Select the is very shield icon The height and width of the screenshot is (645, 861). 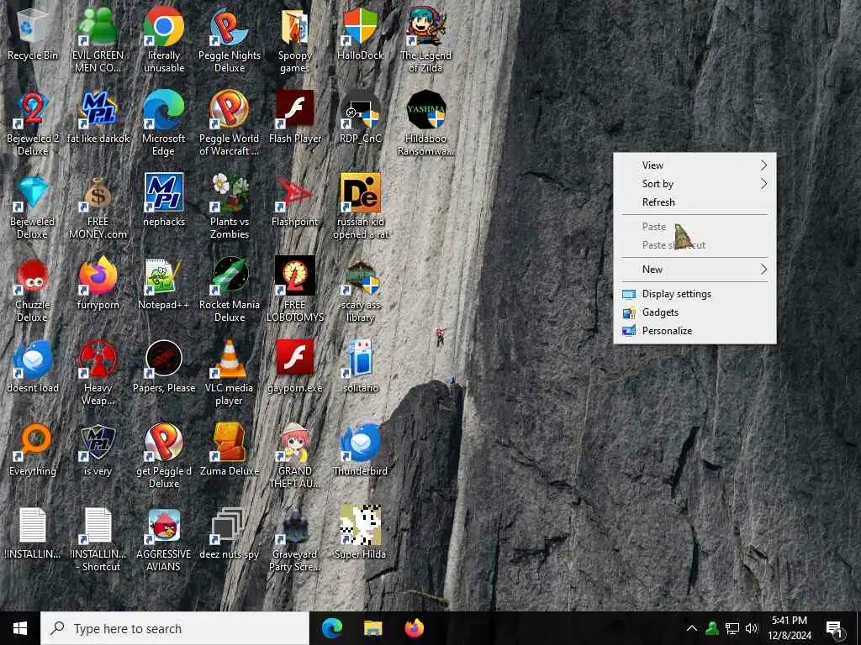pos(98,451)
